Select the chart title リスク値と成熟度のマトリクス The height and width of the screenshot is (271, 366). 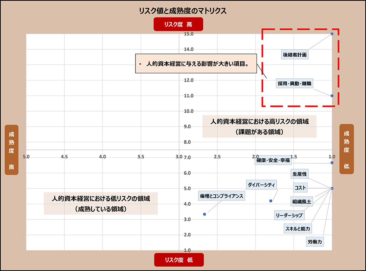tap(183, 11)
